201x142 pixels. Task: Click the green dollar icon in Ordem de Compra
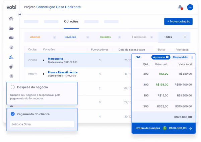[x=164, y=128]
